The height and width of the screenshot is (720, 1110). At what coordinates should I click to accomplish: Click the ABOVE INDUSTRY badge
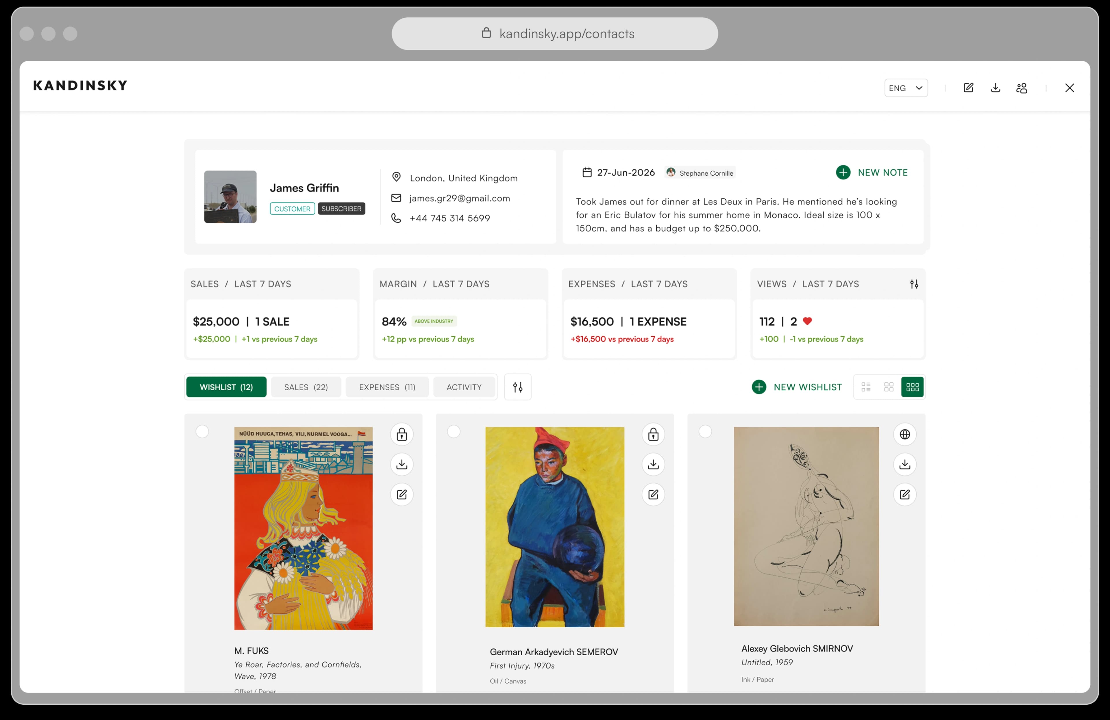[x=434, y=321]
